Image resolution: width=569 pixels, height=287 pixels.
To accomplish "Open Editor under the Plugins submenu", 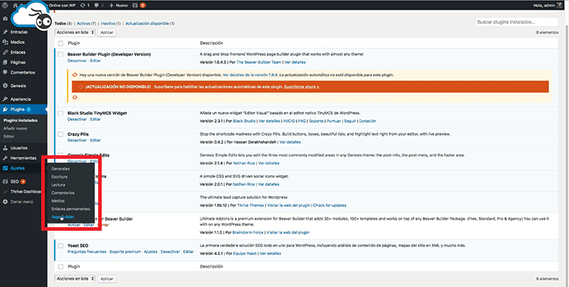I will (9, 137).
